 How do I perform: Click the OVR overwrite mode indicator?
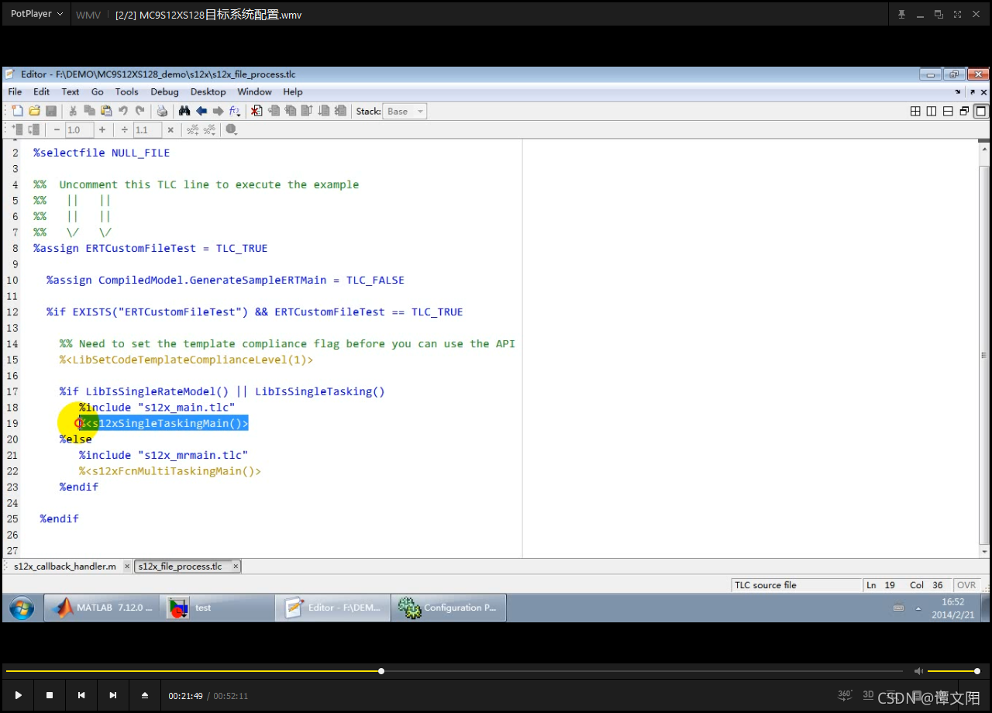coord(966,585)
